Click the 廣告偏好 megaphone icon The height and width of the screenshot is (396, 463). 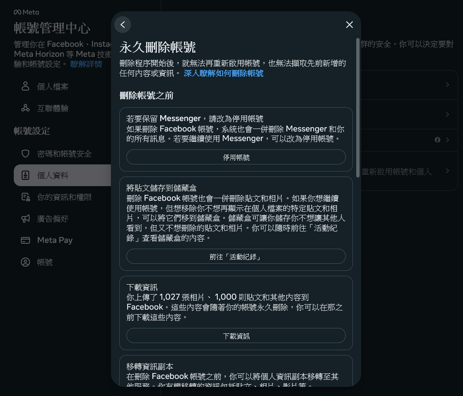(x=25, y=219)
